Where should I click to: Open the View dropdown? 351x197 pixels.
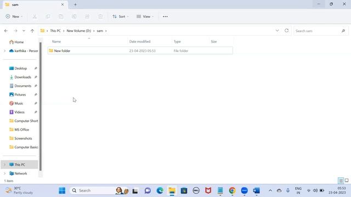145,16
